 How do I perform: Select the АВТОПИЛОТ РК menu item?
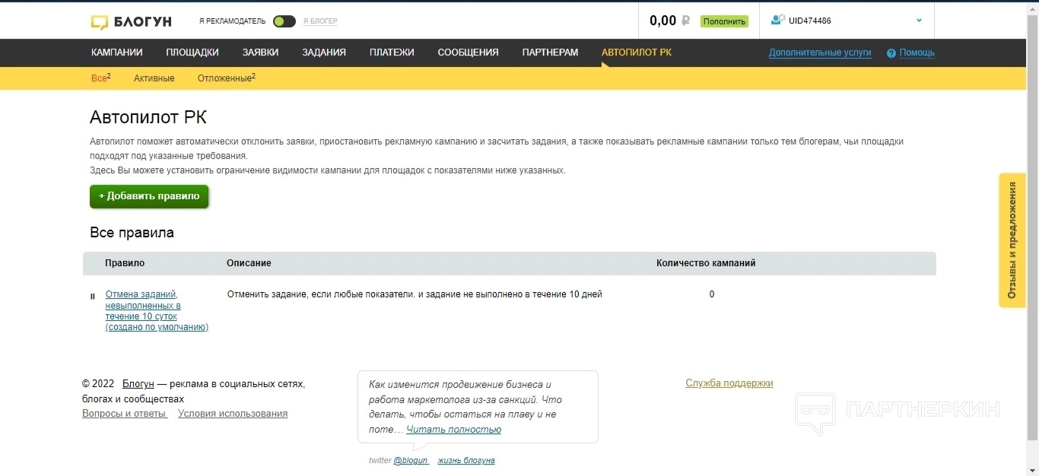(637, 52)
